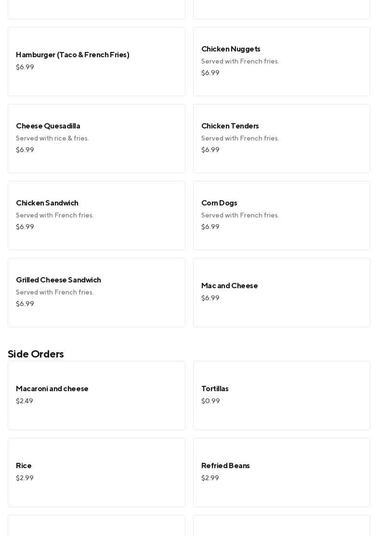Click the "Served with rice & fries" description
Viewport: 378px width, 536px height.
pyautogui.click(x=52, y=139)
